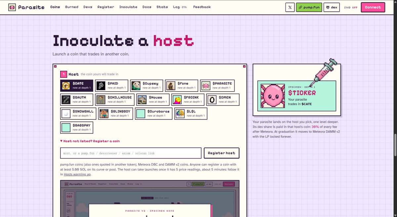The image size is (397, 217).
Task: Select the $CHILLHOUSE coin logo
Action: [101, 100]
